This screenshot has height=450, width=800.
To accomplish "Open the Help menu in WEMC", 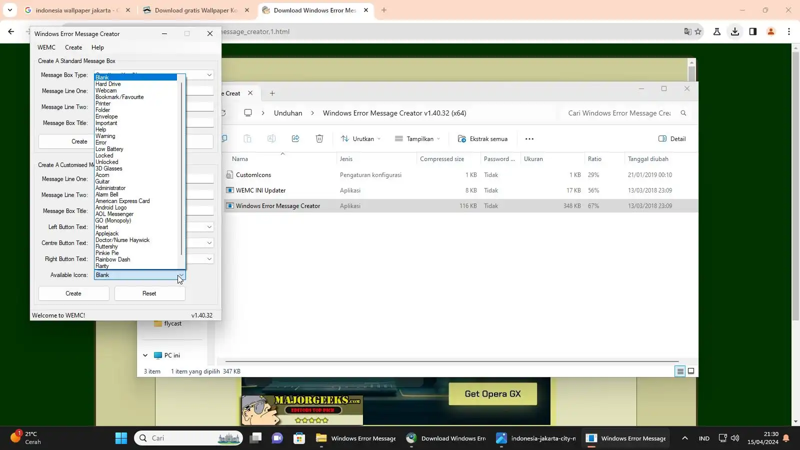I will 97,47.
